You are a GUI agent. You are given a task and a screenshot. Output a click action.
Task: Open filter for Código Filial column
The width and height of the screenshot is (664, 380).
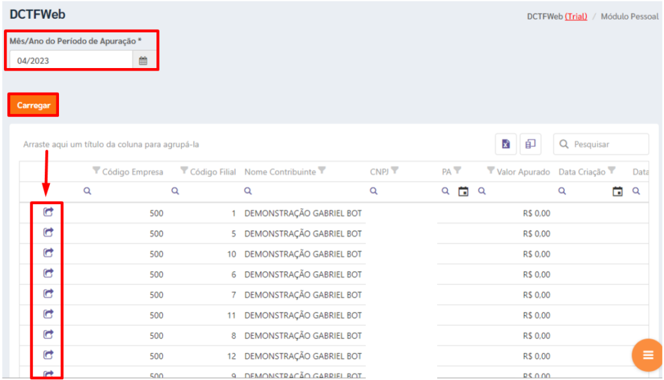pyautogui.click(x=184, y=171)
